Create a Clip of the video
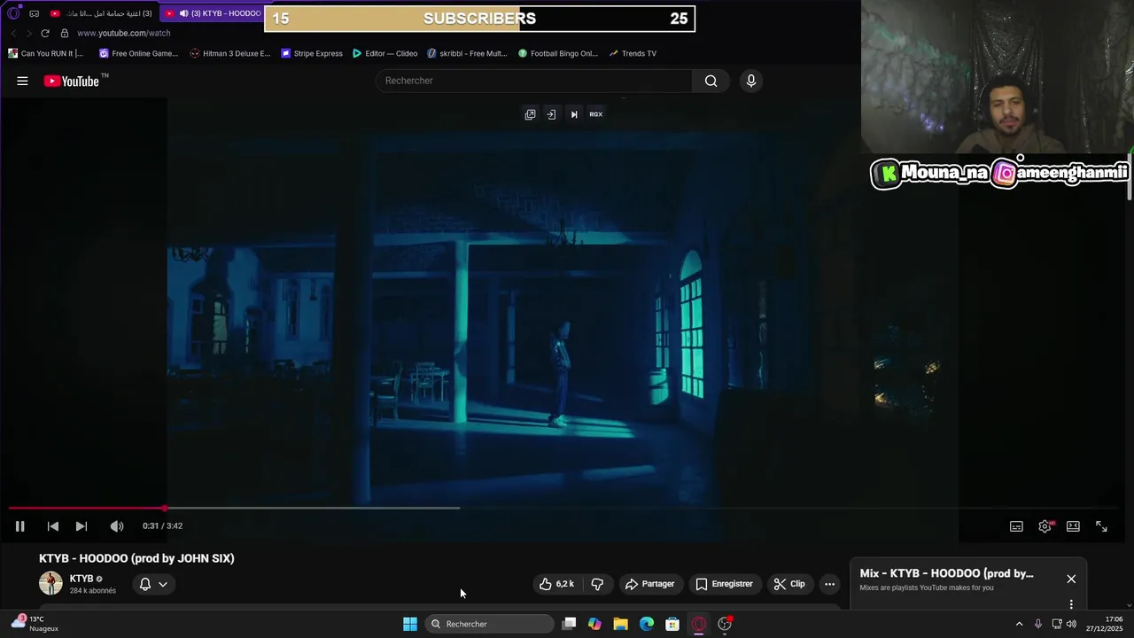This screenshot has width=1134, height=638. tap(788, 584)
